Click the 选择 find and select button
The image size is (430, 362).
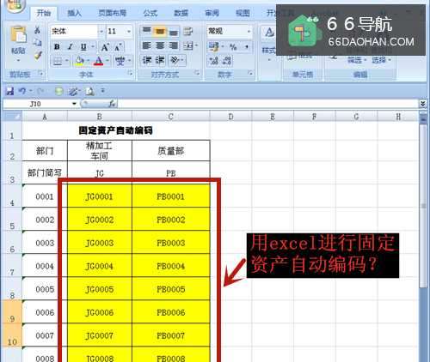(381, 60)
